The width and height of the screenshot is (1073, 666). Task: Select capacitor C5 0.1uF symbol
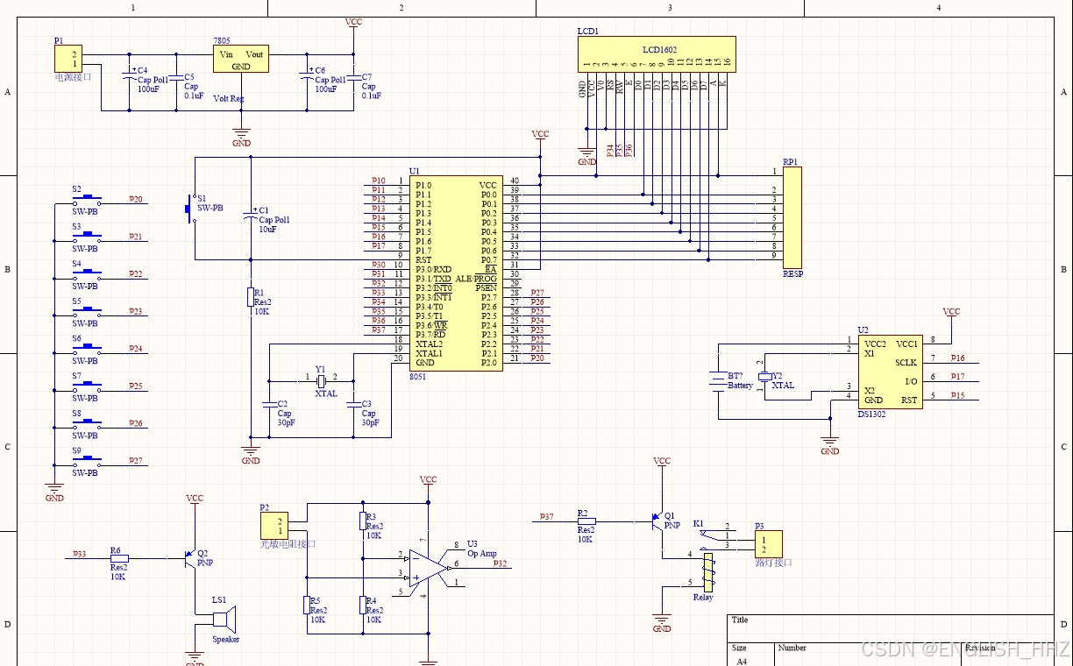tap(176, 79)
